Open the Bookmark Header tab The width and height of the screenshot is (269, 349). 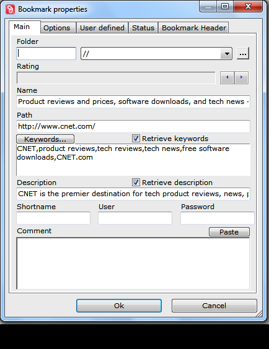tap(193, 28)
